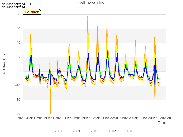Image resolution: width=183 pixels, height=137 pixels.
Task: Click the red SHF1 legend color marker
Action: click(50, 132)
